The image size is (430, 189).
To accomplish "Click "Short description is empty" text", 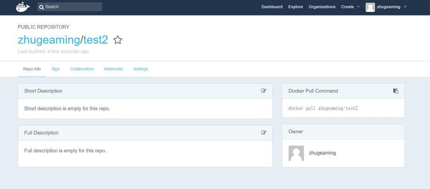I will coord(67,109).
